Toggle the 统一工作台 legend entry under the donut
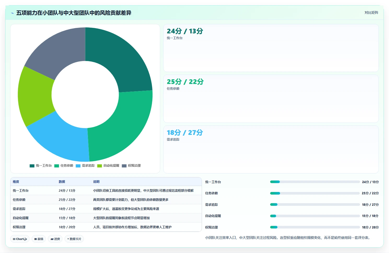Screen dimensions: 389x253 click(x=41, y=166)
